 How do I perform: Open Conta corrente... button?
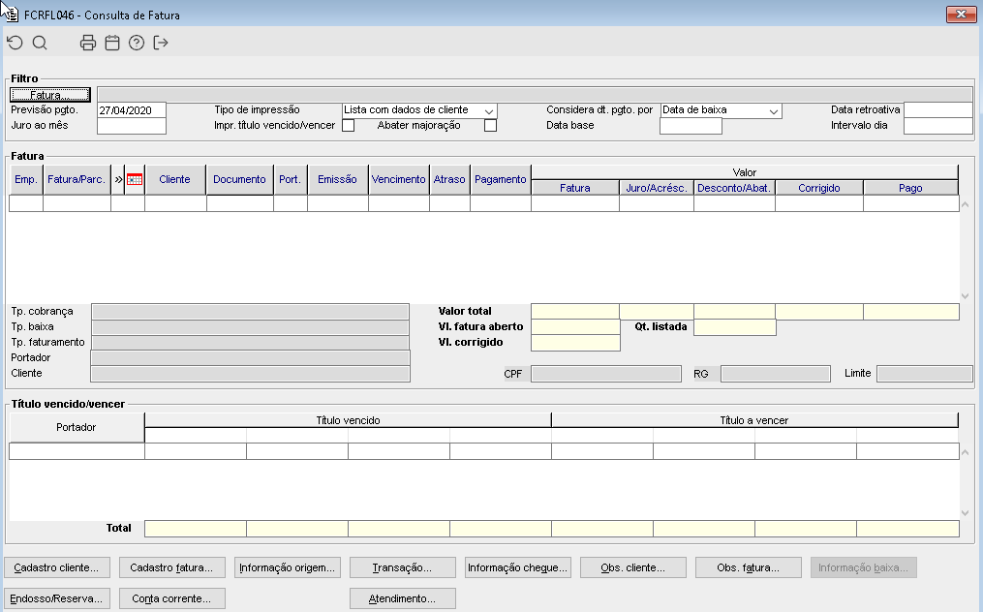(x=171, y=598)
